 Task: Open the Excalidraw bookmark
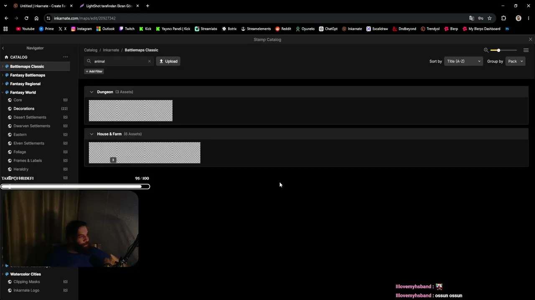tap(377, 29)
